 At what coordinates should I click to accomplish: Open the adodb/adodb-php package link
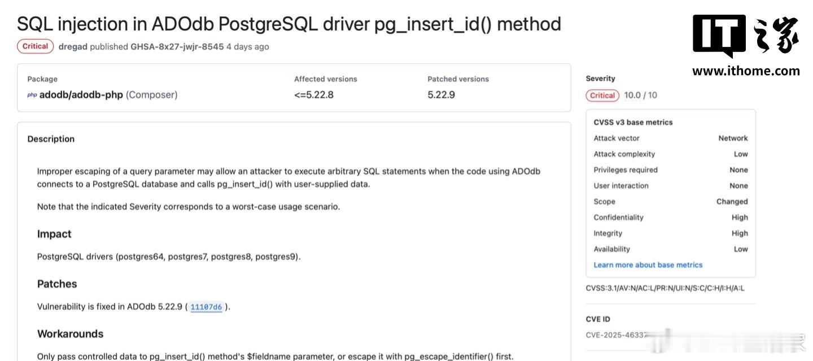pos(81,95)
